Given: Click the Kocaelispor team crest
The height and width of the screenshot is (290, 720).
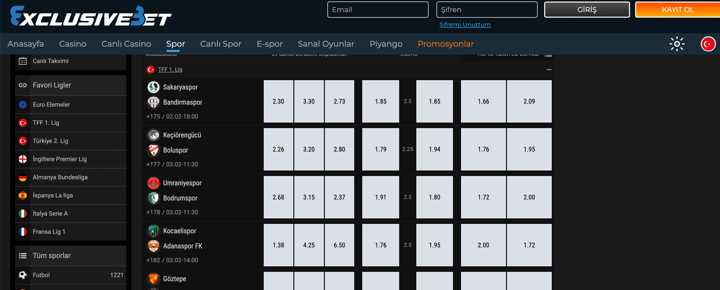Looking at the screenshot, I should pyautogui.click(x=153, y=231).
